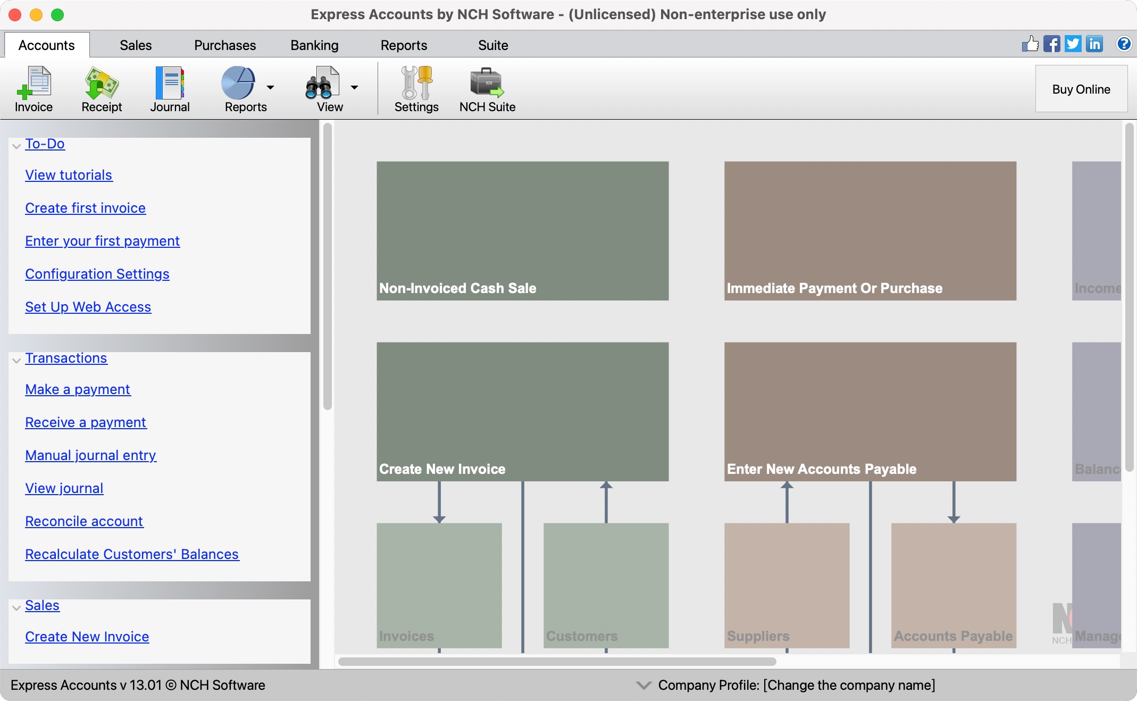This screenshot has height=701, width=1137.
Task: Switch to the Banking tab
Action: click(x=314, y=45)
